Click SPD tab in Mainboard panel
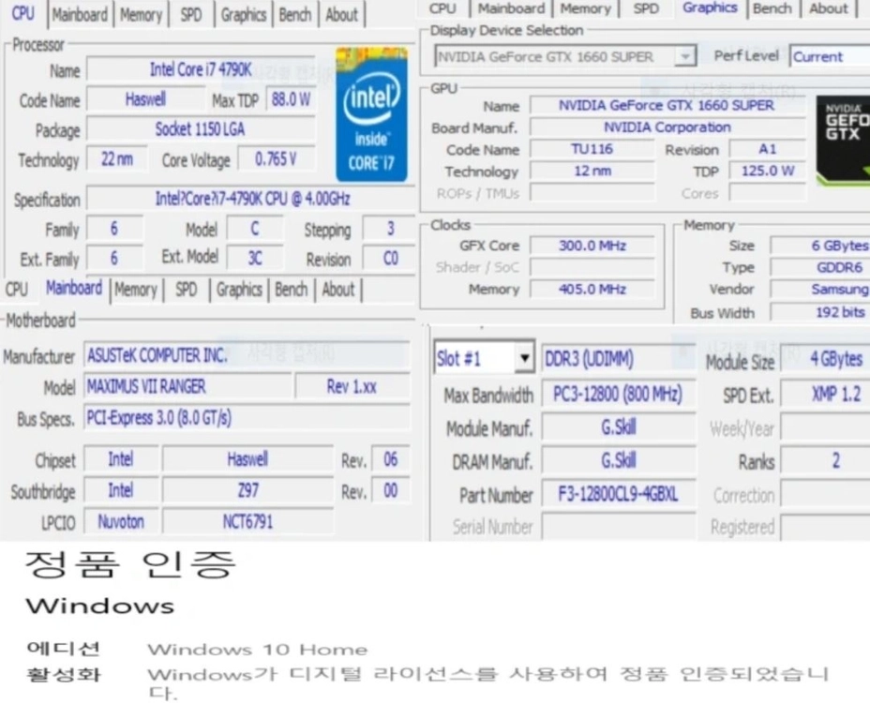The width and height of the screenshot is (870, 703). tap(186, 290)
